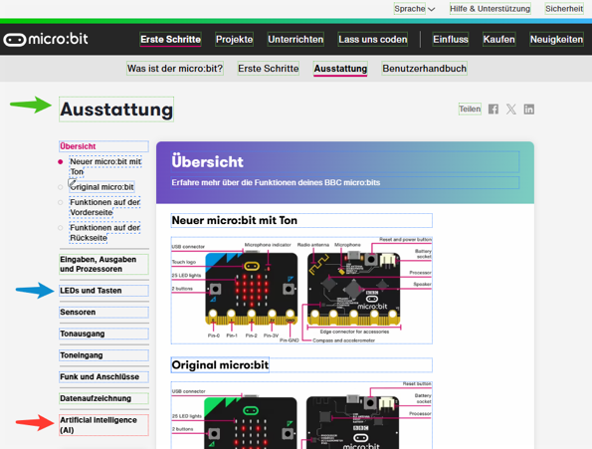
Task: Jump to Funktionen auf der Rückseite
Action: [104, 233]
